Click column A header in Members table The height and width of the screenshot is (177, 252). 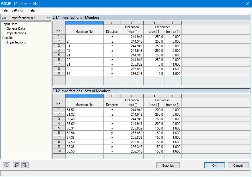pos(85,23)
